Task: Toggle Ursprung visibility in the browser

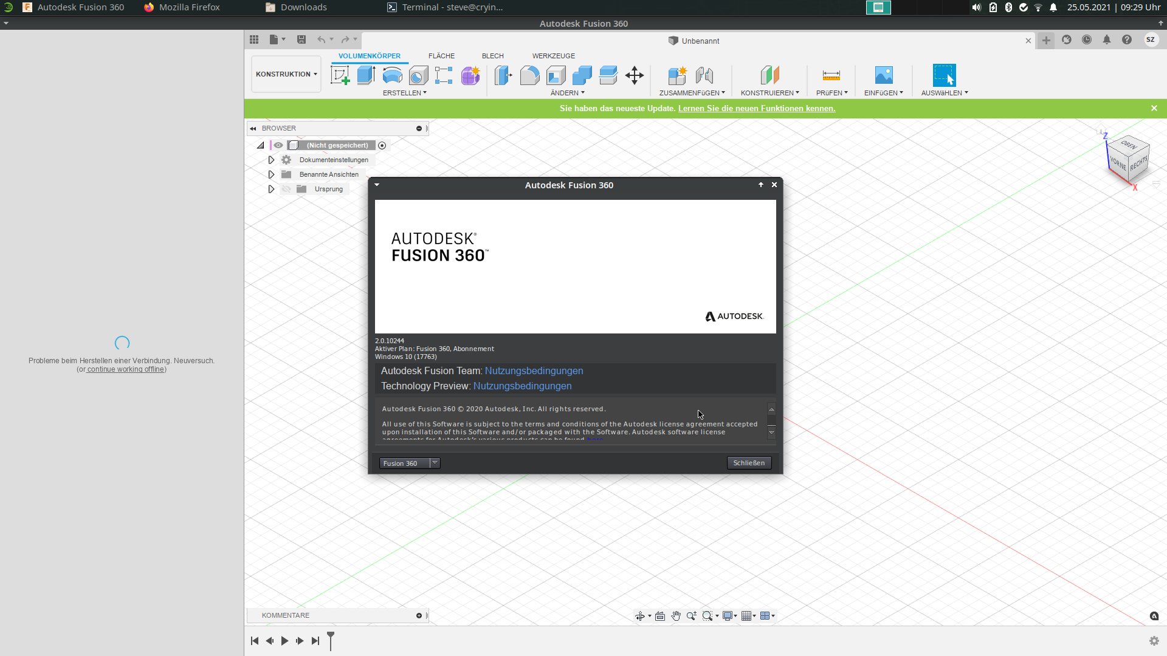Action: click(286, 189)
